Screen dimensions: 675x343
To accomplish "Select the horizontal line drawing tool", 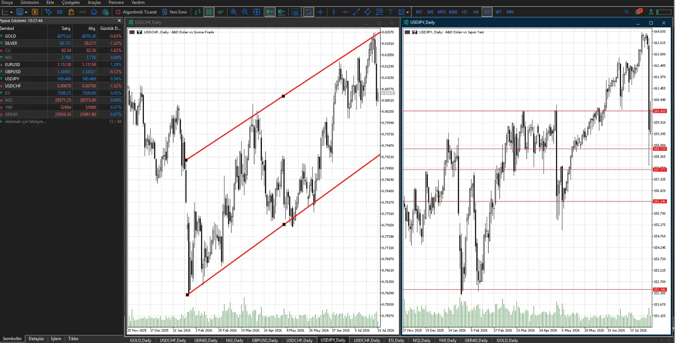I will pyautogui.click(x=345, y=12).
